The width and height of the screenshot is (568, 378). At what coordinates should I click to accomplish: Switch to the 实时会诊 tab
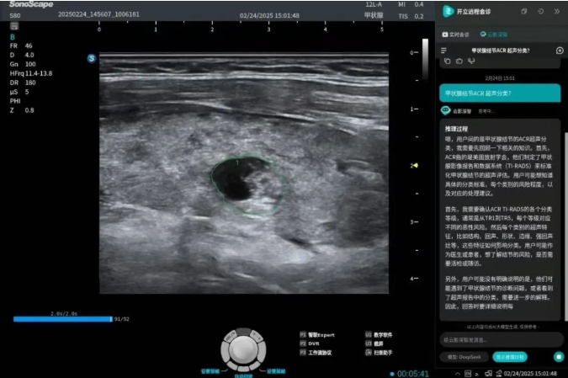pyautogui.click(x=455, y=35)
